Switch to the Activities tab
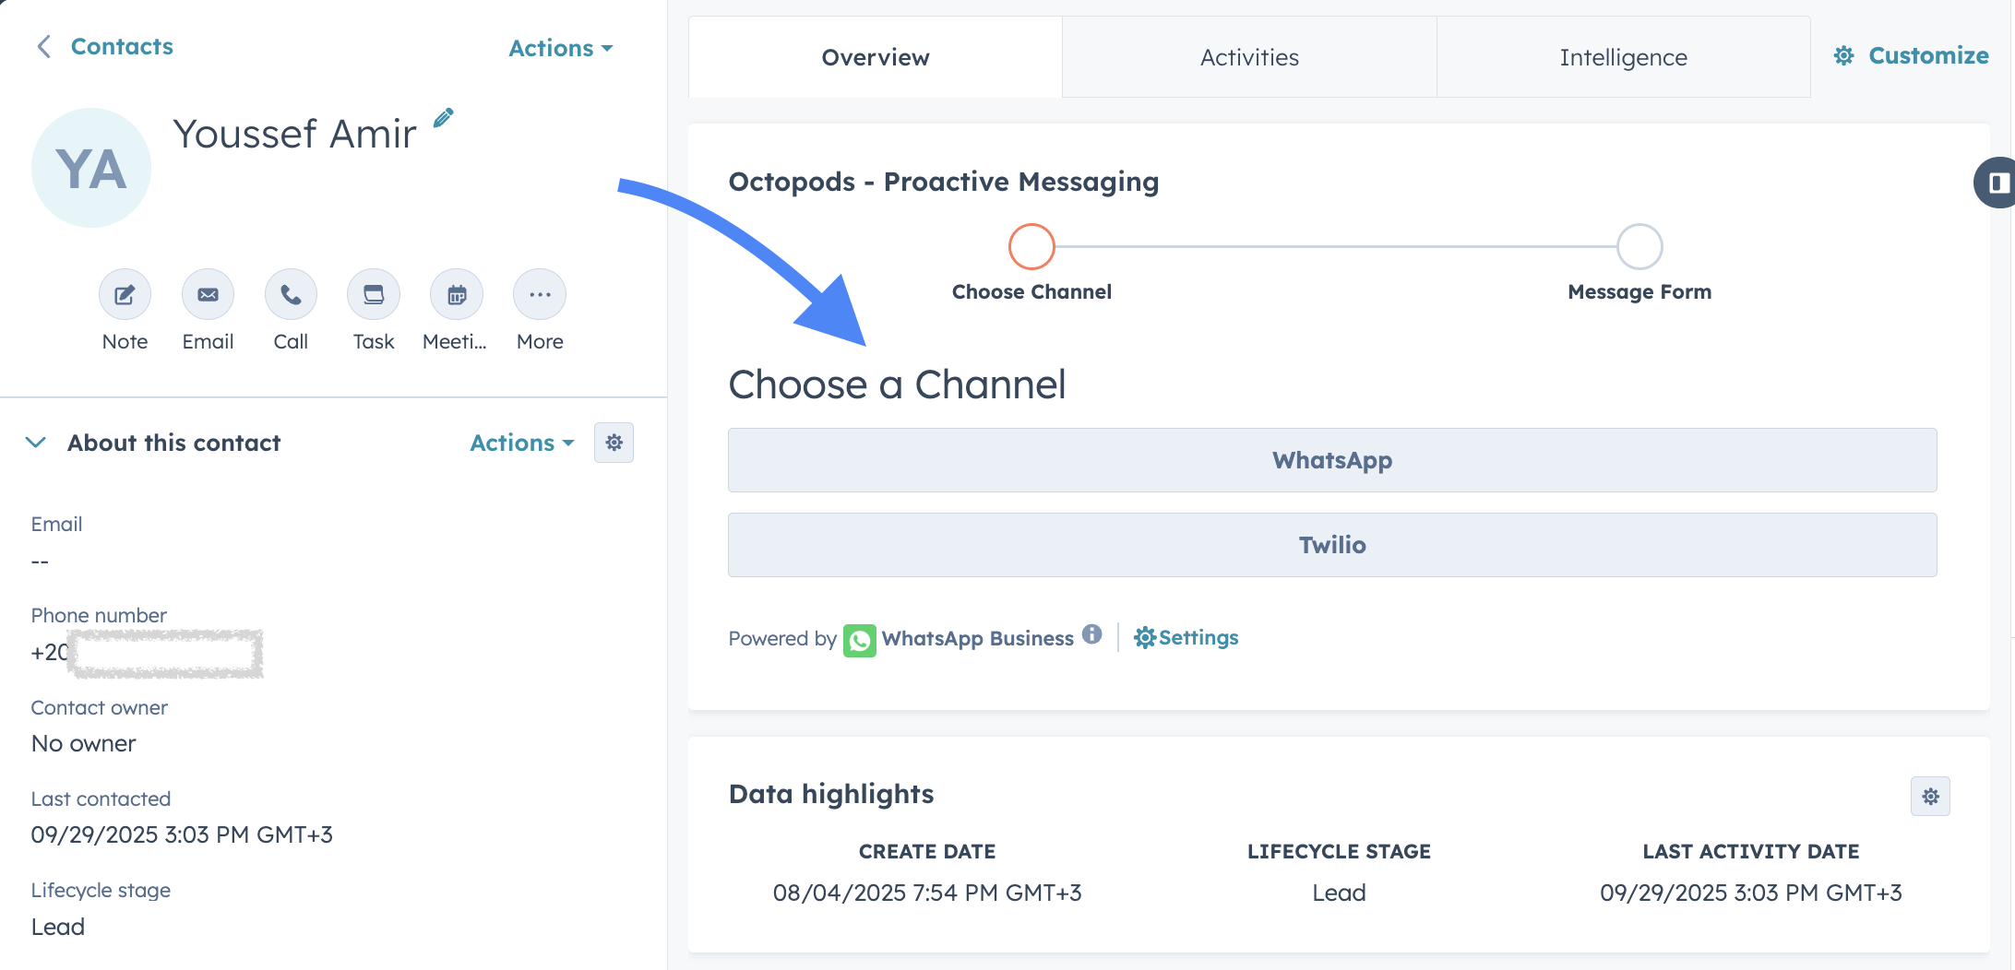The height and width of the screenshot is (970, 2015). pos(1249,57)
